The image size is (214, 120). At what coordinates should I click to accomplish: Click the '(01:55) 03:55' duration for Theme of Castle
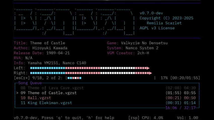click(x=181, y=93)
